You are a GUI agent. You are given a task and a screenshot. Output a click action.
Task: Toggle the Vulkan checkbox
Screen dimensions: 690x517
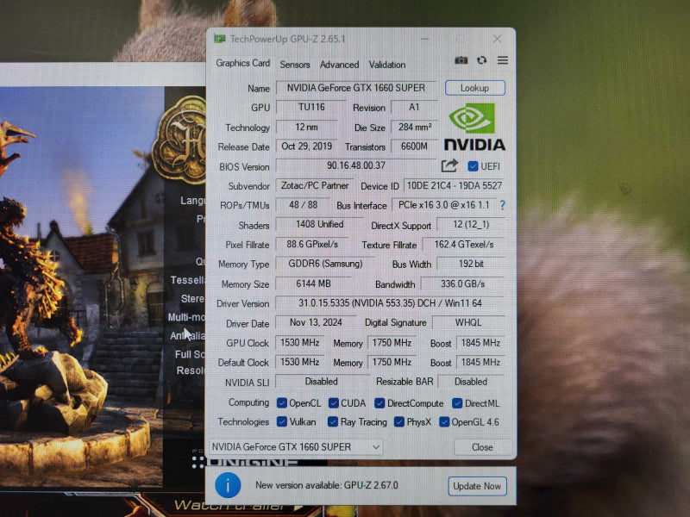[282, 421]
